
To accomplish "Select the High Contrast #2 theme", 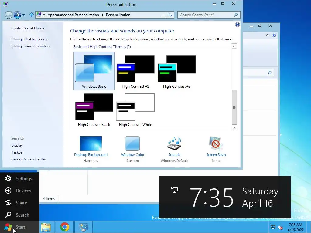I will 177,71.
